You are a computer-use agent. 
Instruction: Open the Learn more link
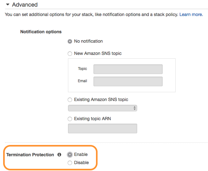point(191,14)
